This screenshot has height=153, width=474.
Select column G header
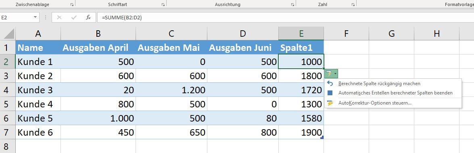391,34
